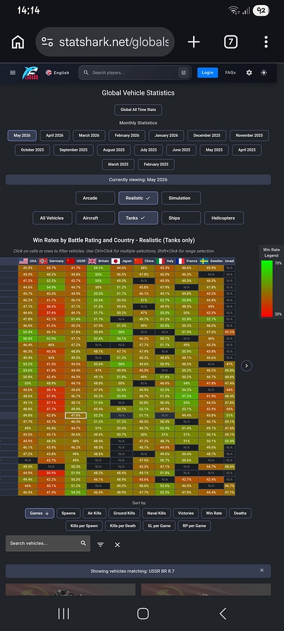This screenshot has width=284, height=631.
Task: Open the English language selector
Action: 57,73
